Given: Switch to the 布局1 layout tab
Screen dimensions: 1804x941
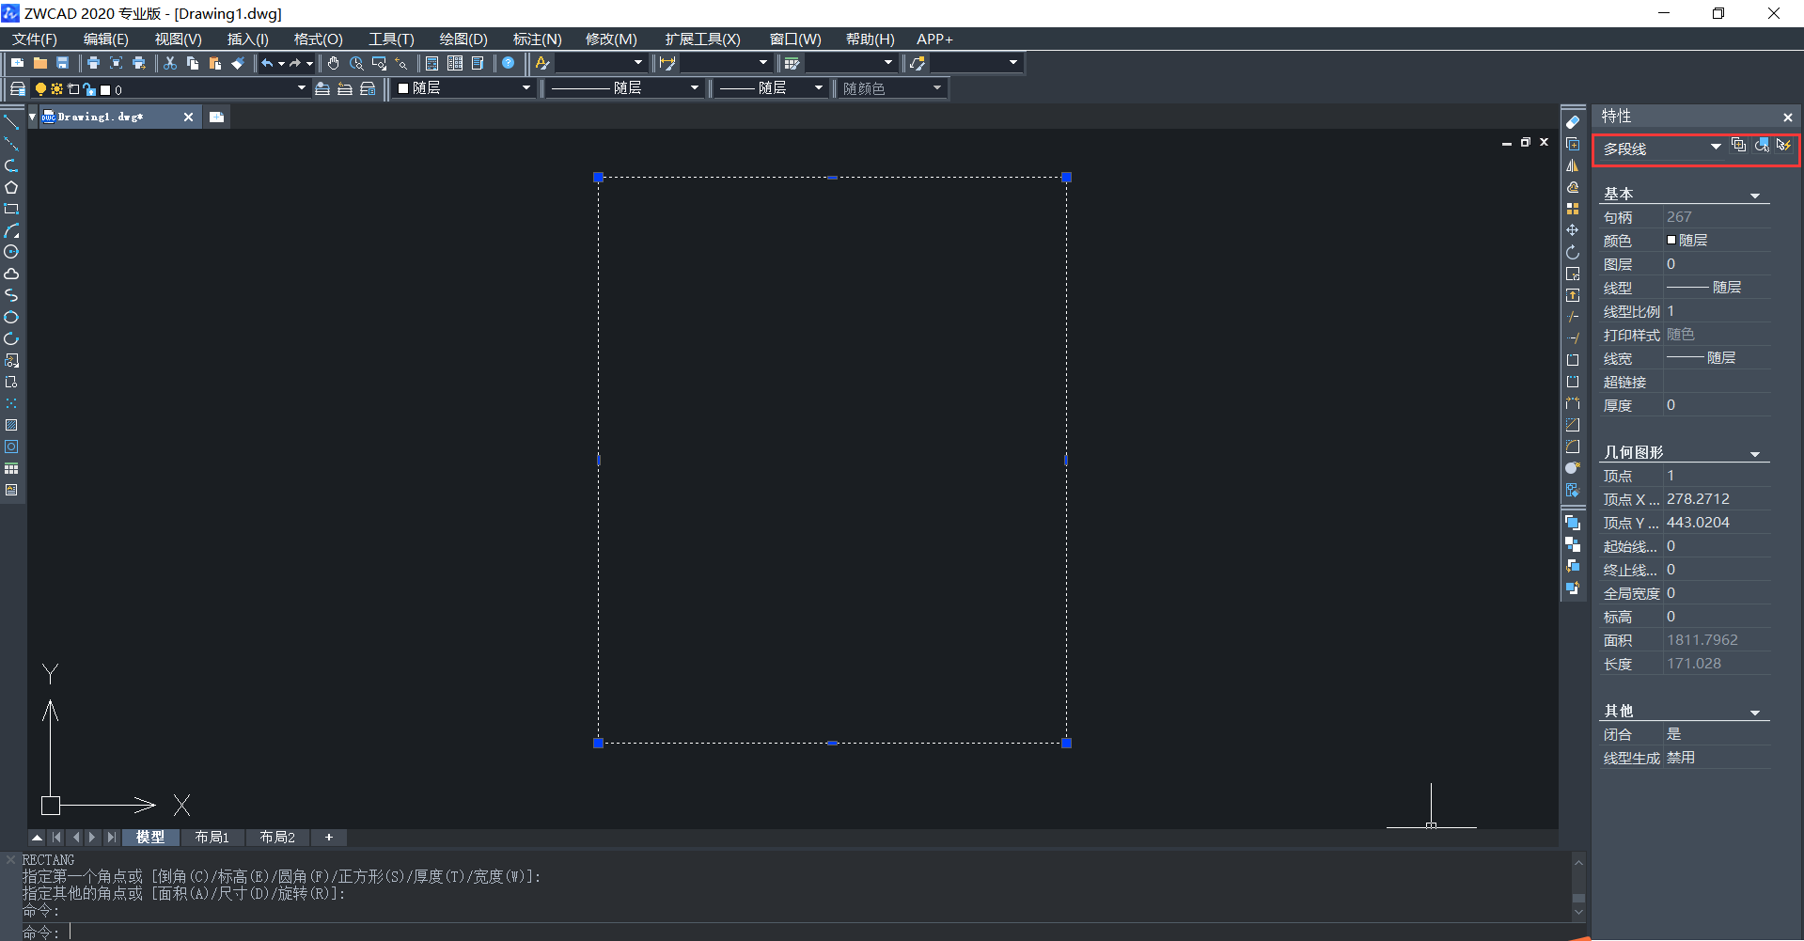Looking at the screenshot, I should tap(212, 837).
